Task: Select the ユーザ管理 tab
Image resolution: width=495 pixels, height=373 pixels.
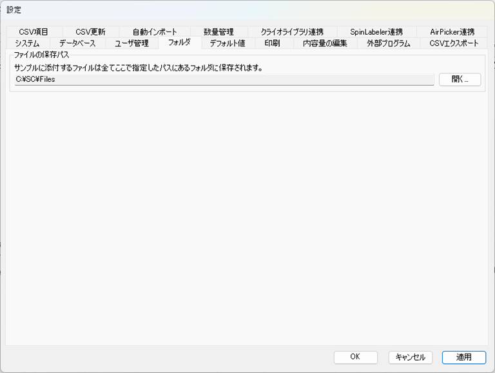Action: click(x=131, y=43)
